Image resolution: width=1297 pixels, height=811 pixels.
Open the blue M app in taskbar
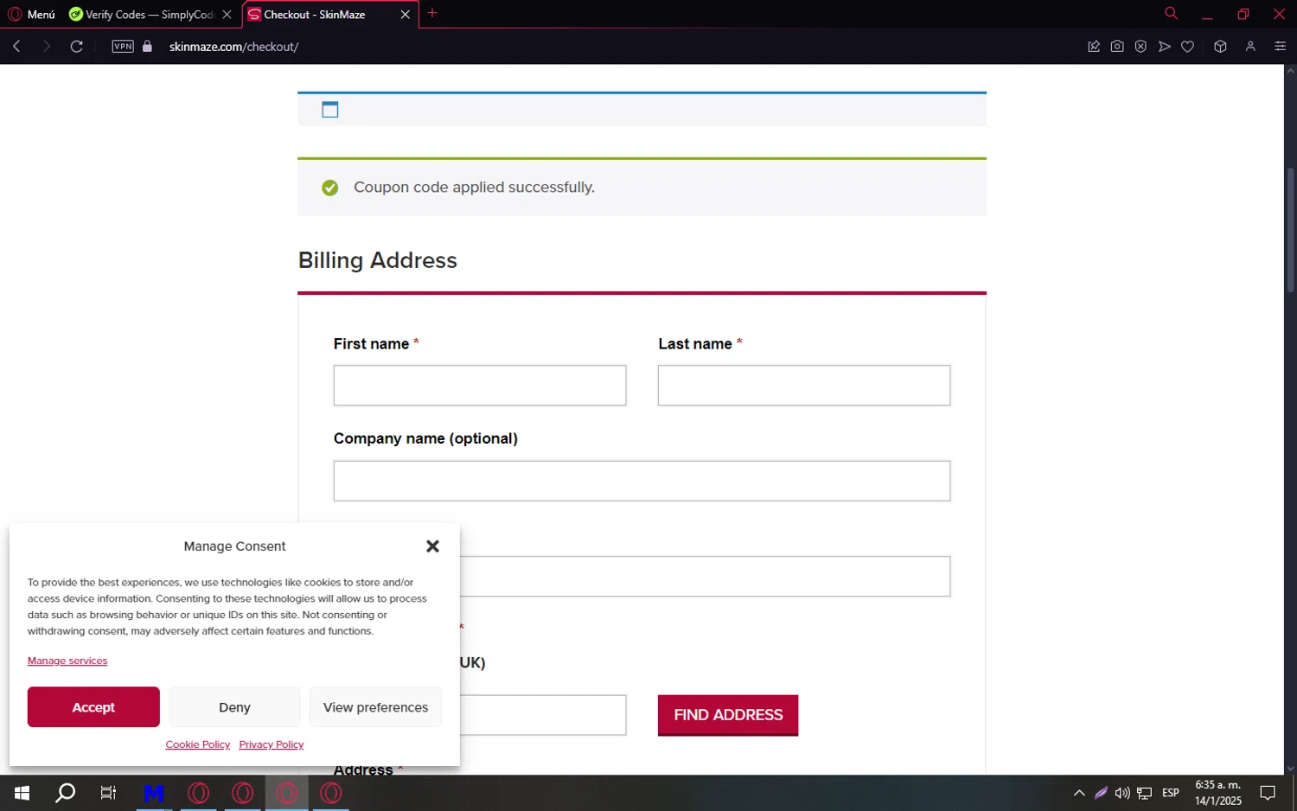154,793
